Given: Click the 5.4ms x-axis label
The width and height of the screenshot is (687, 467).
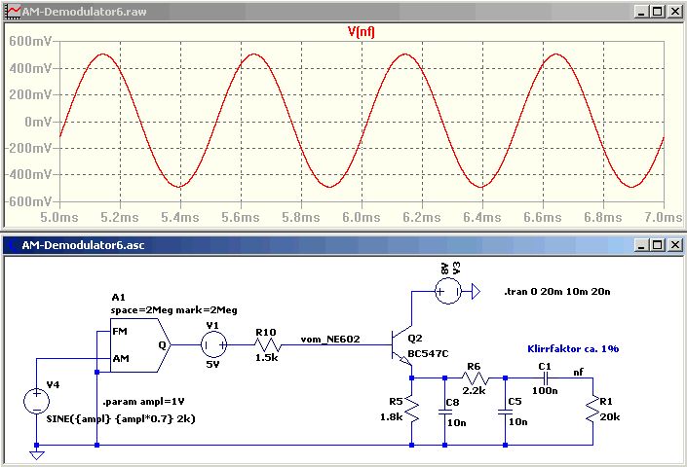Looking at the screenshot, I should point(180,217).
